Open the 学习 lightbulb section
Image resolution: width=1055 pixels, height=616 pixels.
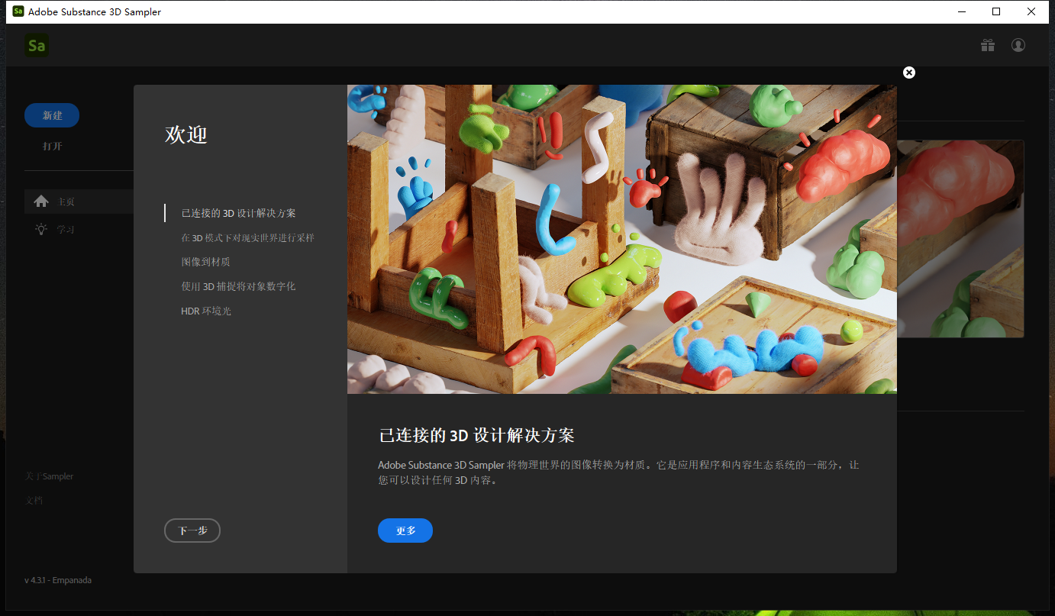click(x=65, y=230)
